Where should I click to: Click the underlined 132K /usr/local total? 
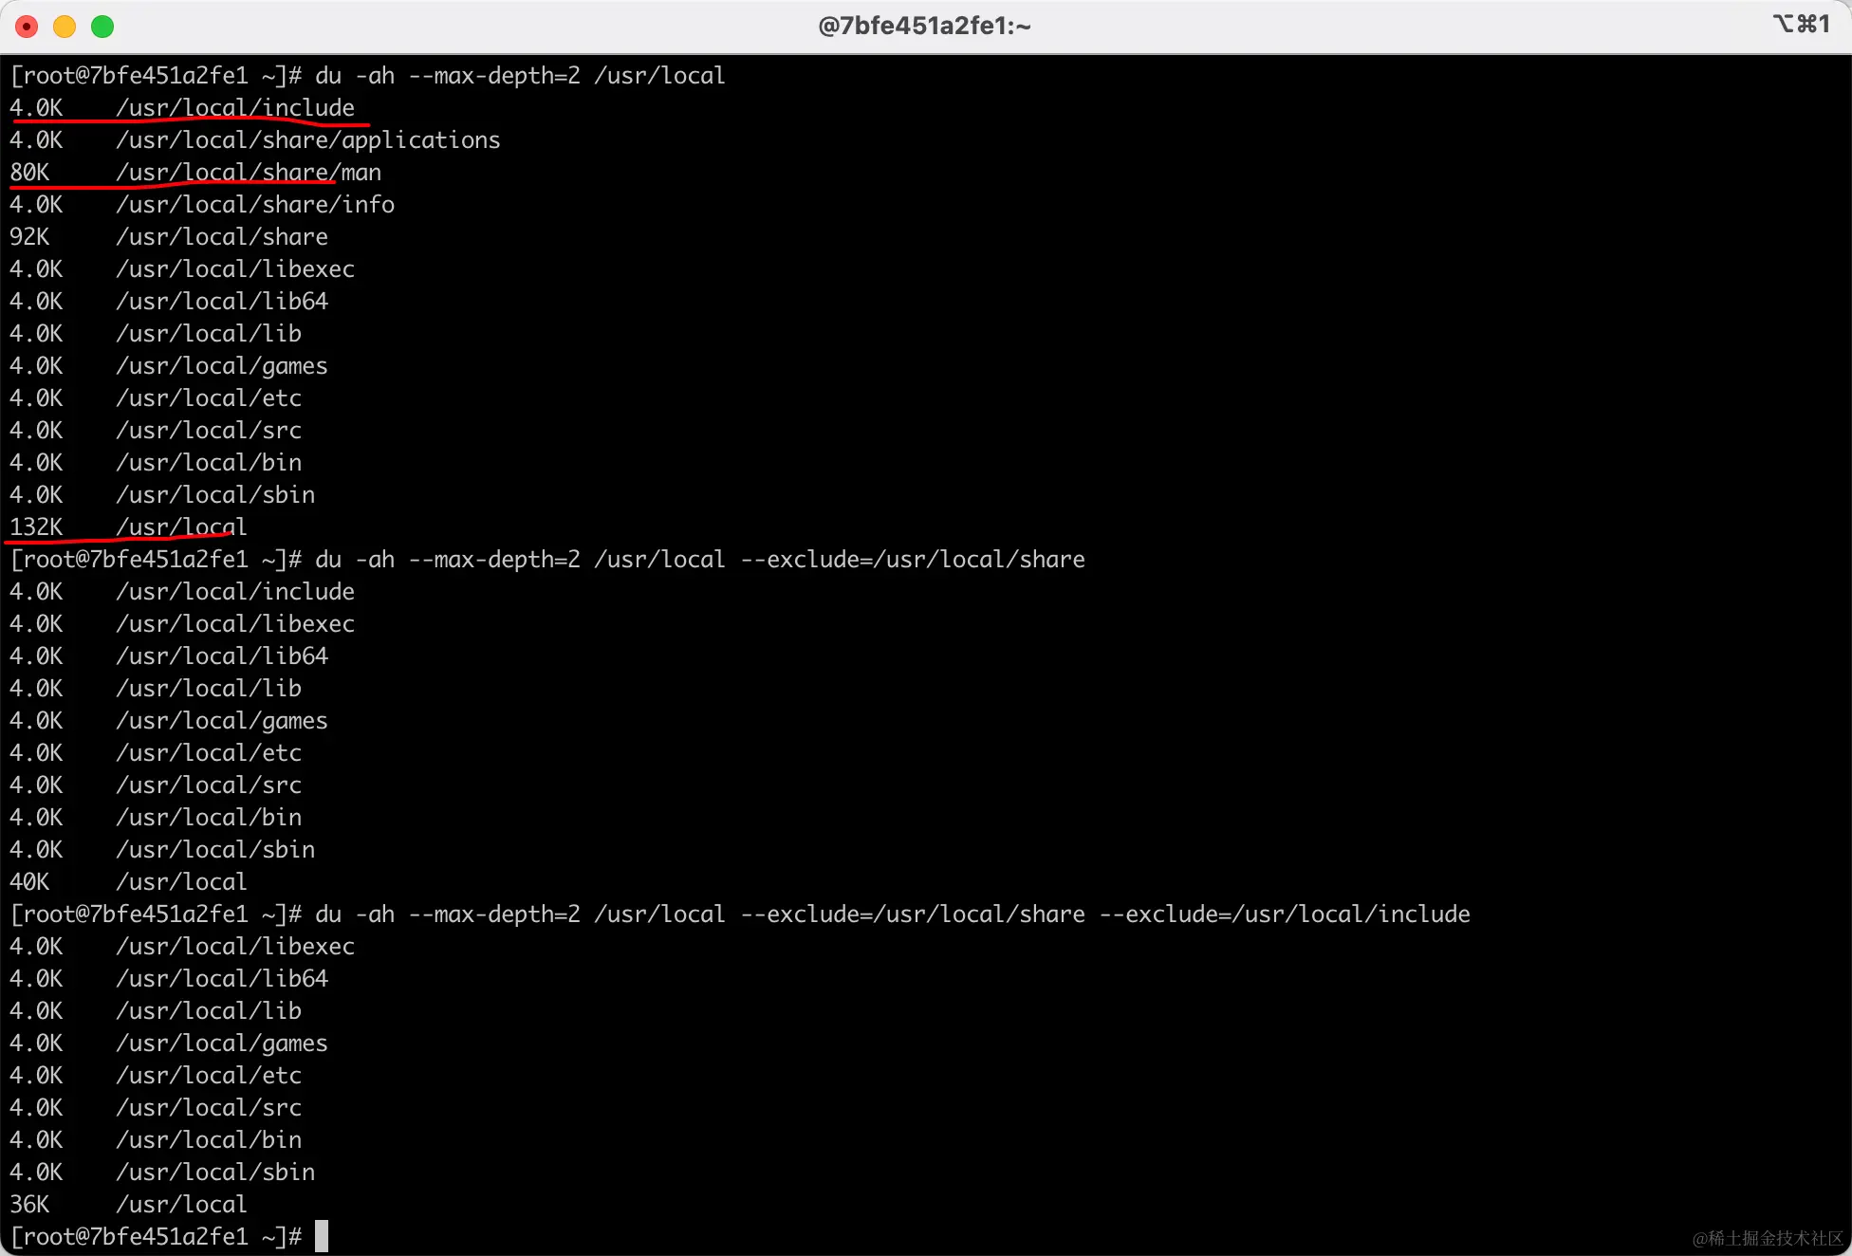[128, 527]
